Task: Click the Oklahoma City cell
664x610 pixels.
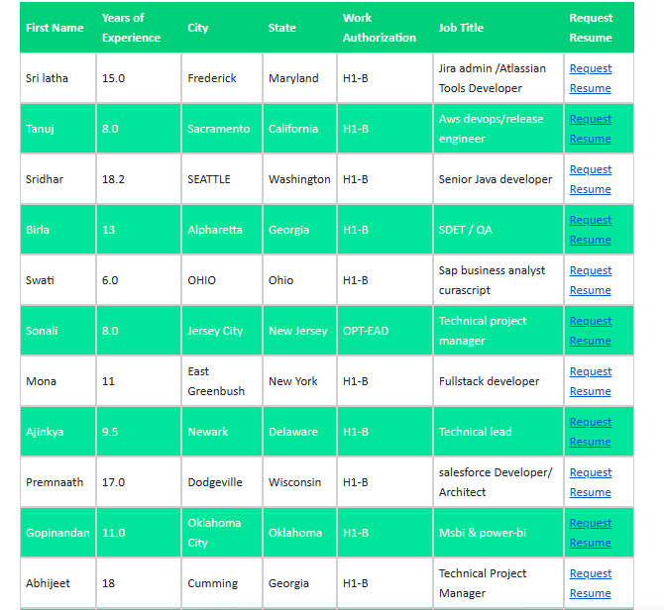Action: 222,533
